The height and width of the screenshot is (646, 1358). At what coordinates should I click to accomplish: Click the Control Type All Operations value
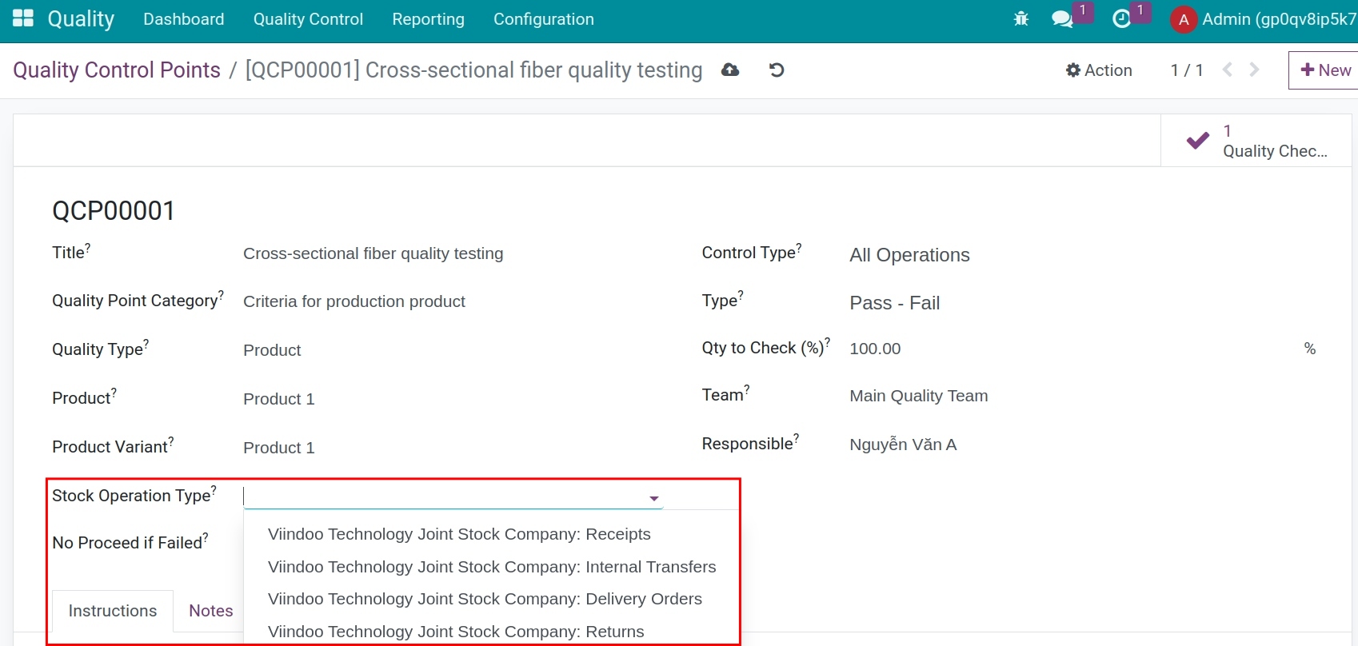[x=909, y=255]
